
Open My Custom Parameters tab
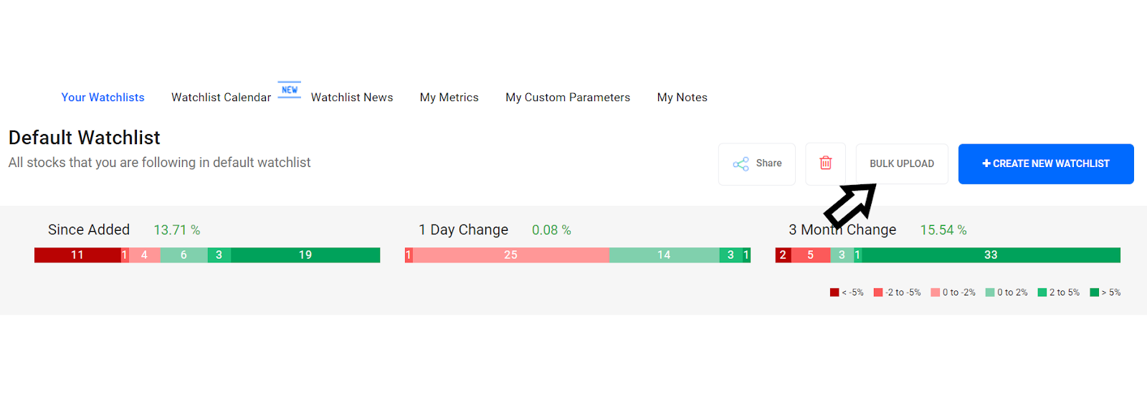(568, 98)
